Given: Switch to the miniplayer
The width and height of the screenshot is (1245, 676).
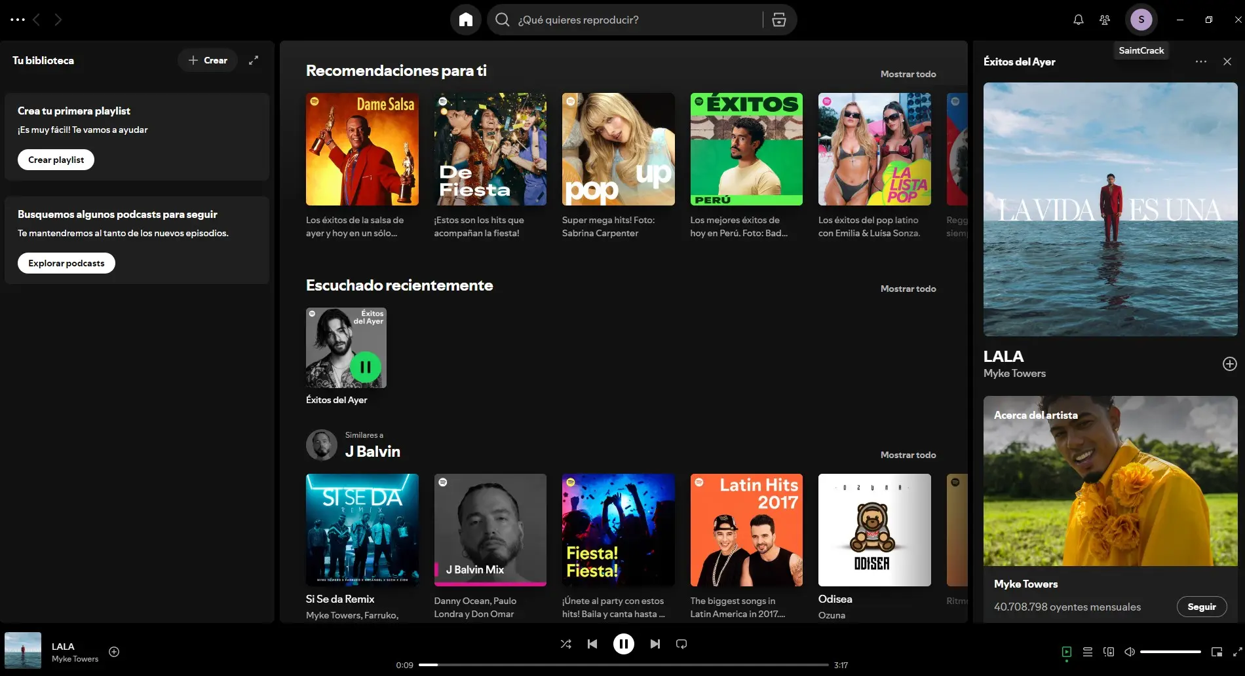Looking at the screenshot, I should (1217, 652).
